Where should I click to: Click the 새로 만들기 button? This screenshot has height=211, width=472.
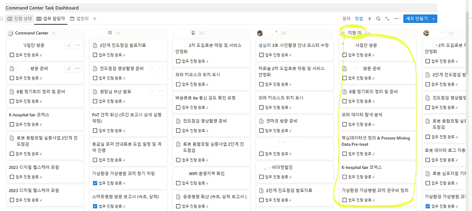tap(417, 18)
